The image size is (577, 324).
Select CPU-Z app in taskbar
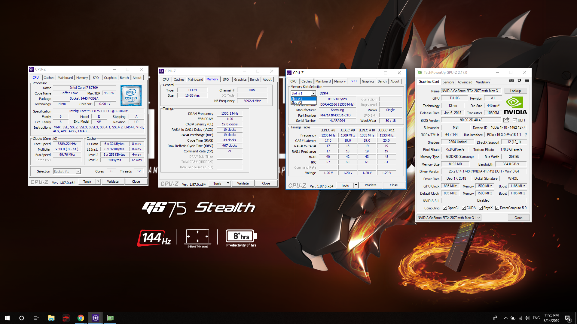[x=95, y=318]
